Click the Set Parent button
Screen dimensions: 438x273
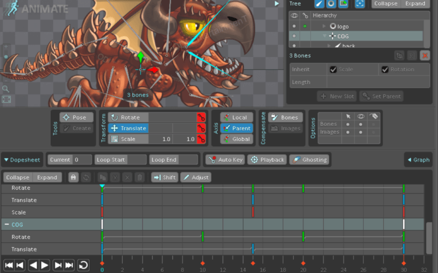click(382, 96)
